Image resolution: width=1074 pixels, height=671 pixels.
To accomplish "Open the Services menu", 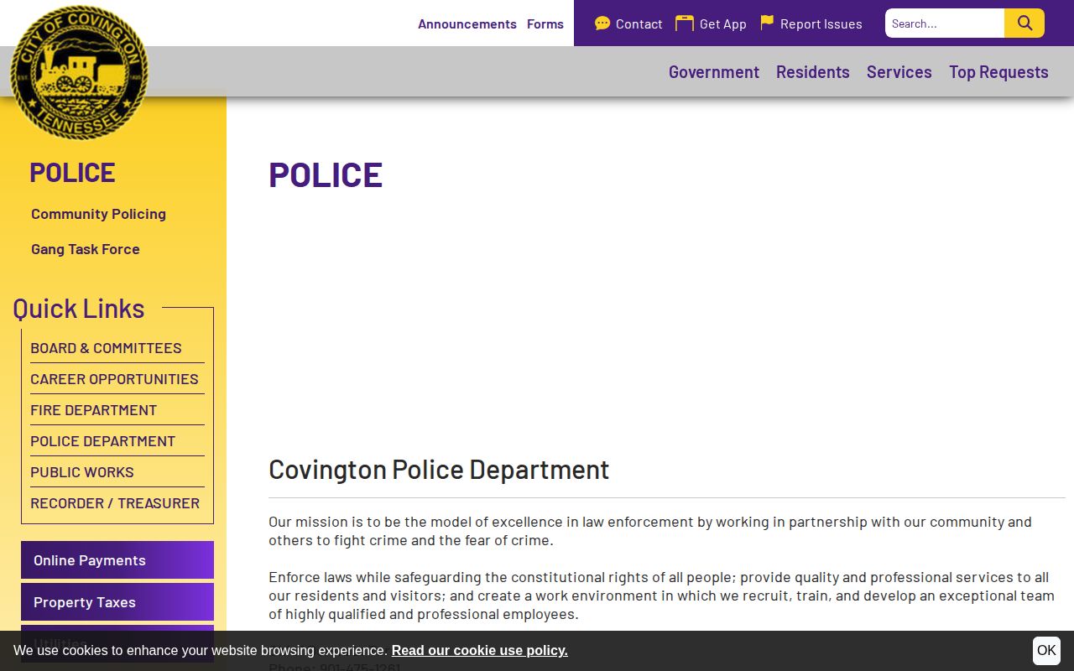I will point(899,72).
